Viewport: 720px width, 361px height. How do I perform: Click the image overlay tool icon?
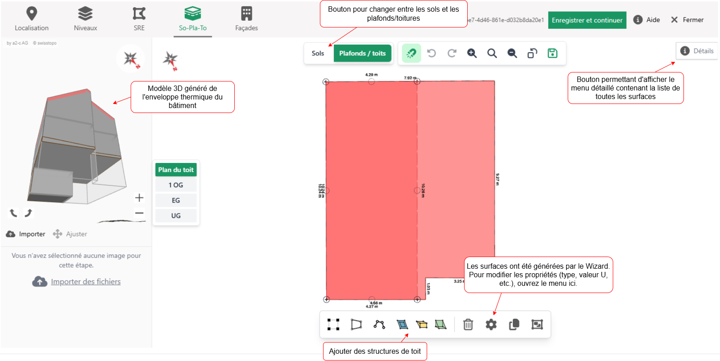[537, 325]
